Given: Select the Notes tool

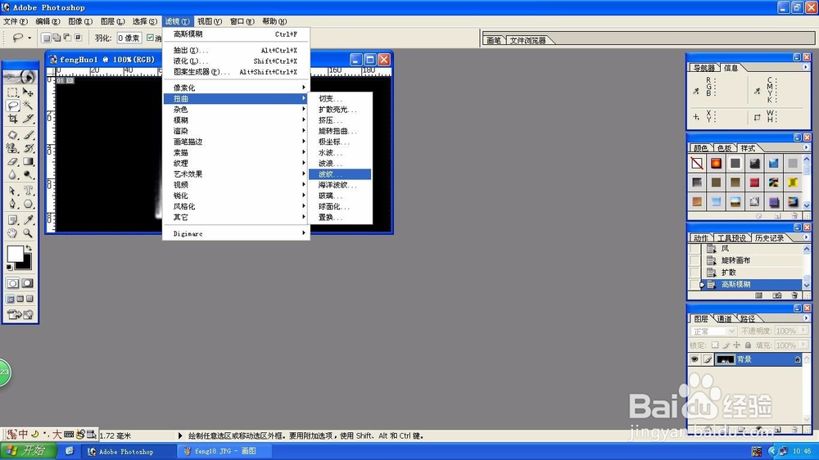Looking at the screenshot, I should click(x=12, y=220).
